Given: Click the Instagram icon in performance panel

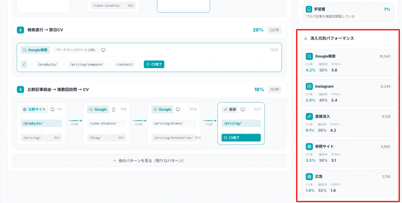Looking at the screenshot, I should (309, 86).
